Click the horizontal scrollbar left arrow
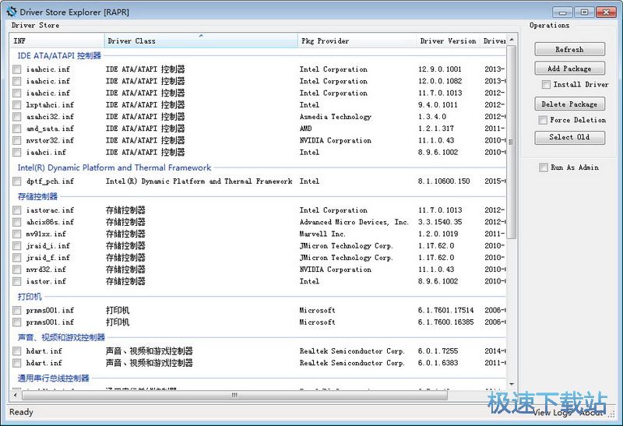 (15, 395)
